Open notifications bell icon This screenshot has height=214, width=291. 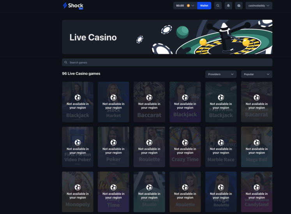coord(228,5)
